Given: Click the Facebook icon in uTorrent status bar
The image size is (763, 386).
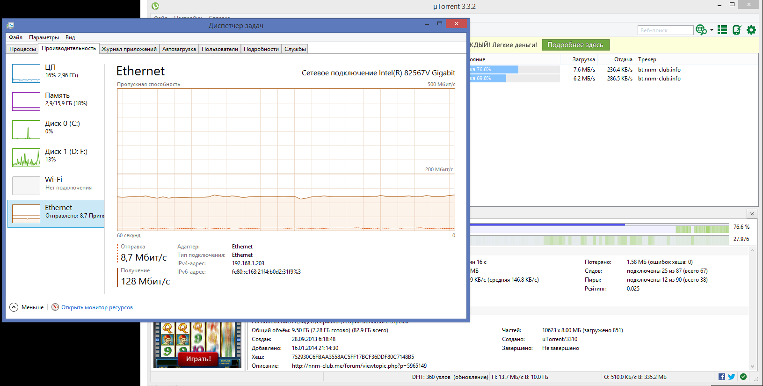Looking at the screenshot, I should click(722, 377).
